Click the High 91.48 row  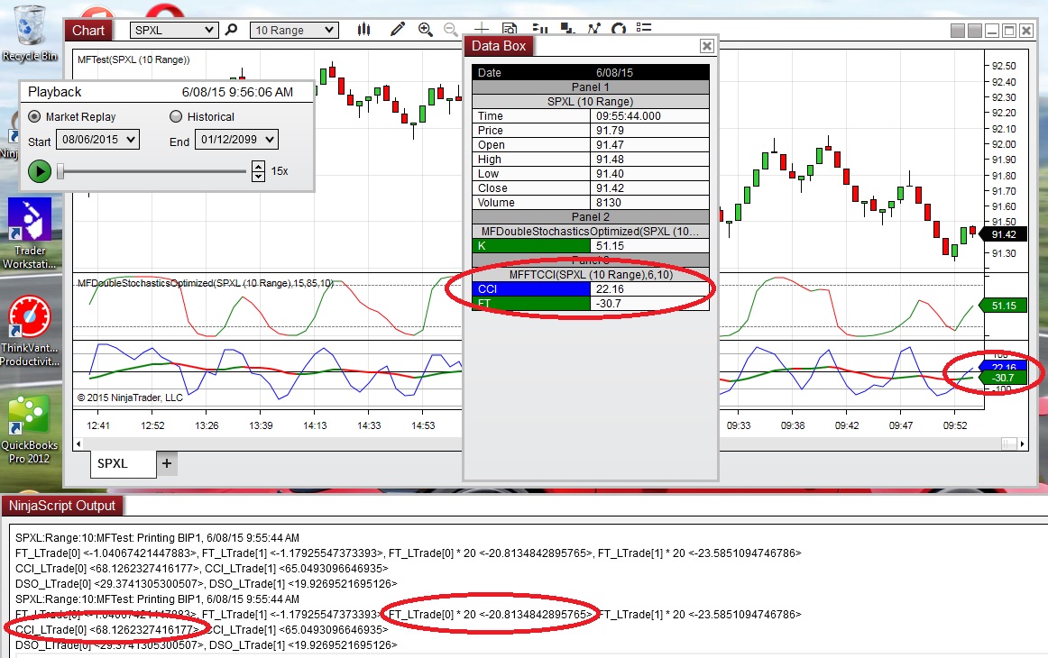tap(591, 160)
